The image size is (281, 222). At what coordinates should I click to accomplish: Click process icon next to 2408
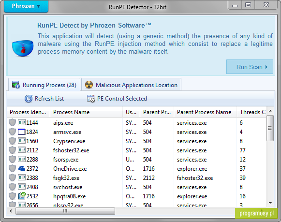point(22,187)
